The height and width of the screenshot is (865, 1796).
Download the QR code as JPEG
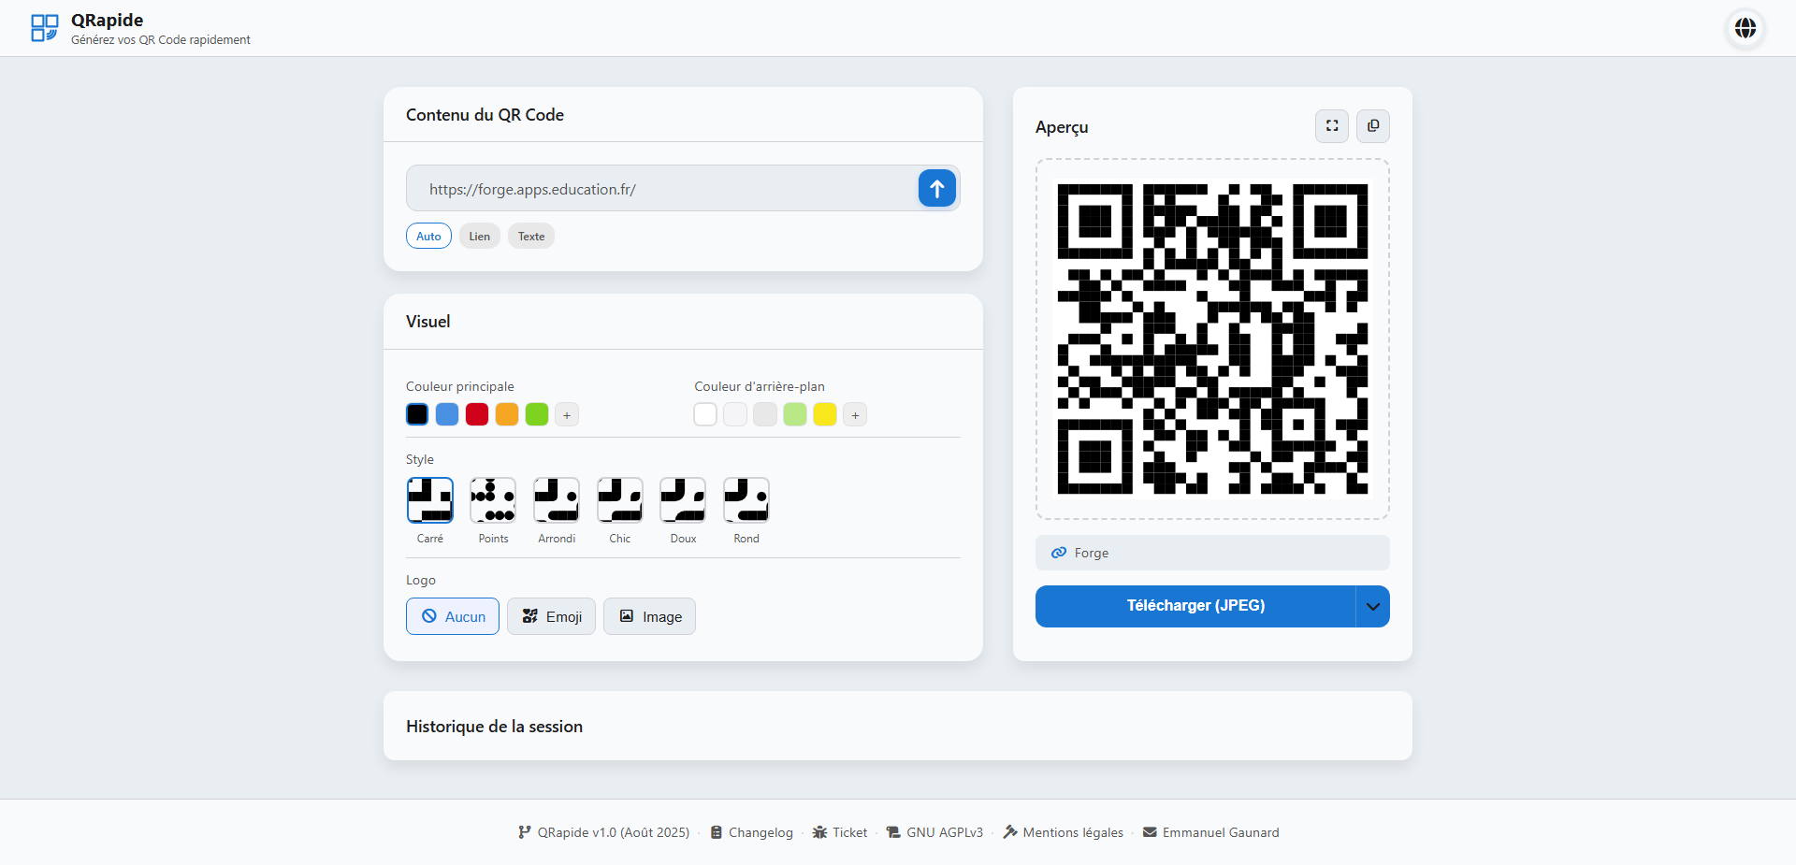pyautogui.click(x=1195, y=606)
